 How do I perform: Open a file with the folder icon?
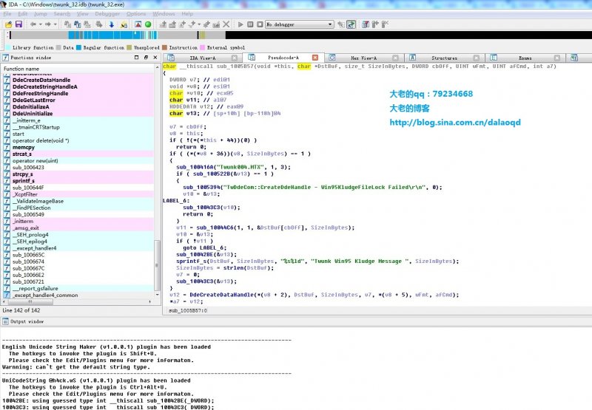[x=8, y=24]
